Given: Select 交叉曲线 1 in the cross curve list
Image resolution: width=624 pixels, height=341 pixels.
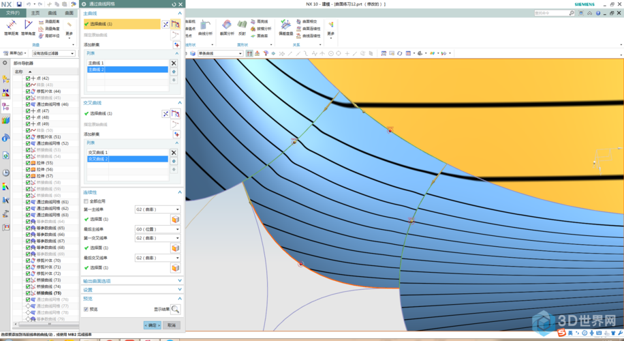Looking at the screenshot, I should [x=127, y=153].
